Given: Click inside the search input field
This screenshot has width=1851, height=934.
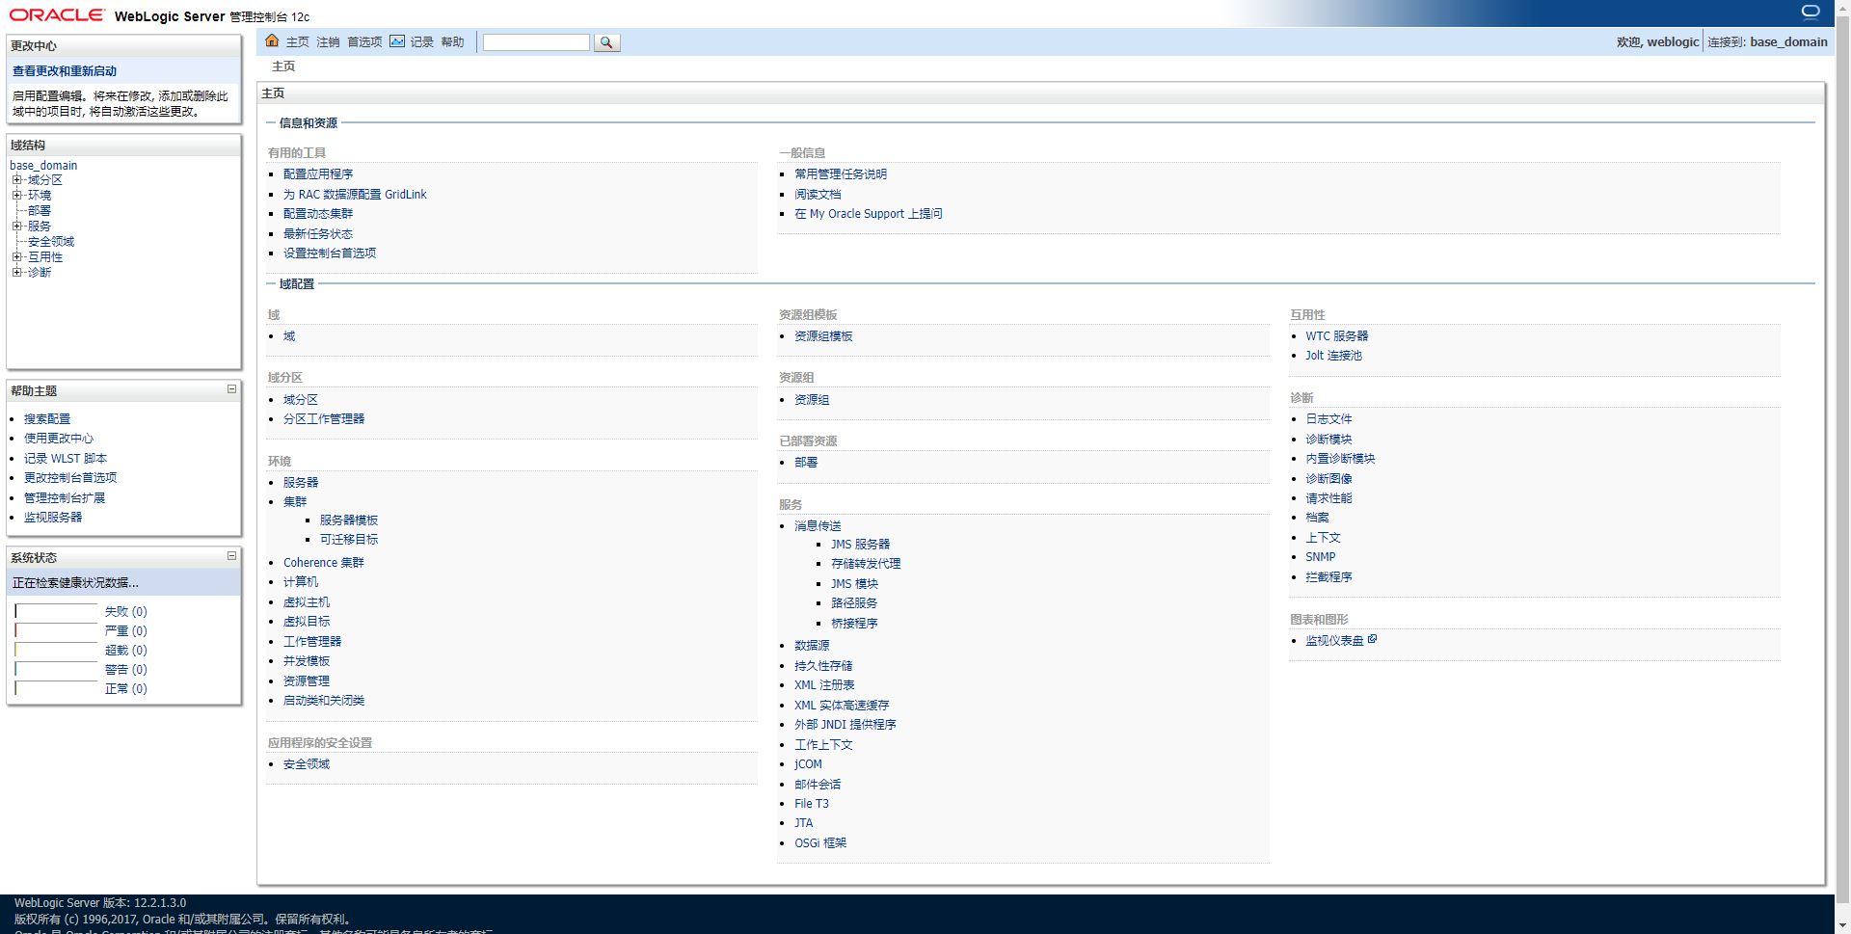Looking at the screenshot, I should click(x=536, y=42).
